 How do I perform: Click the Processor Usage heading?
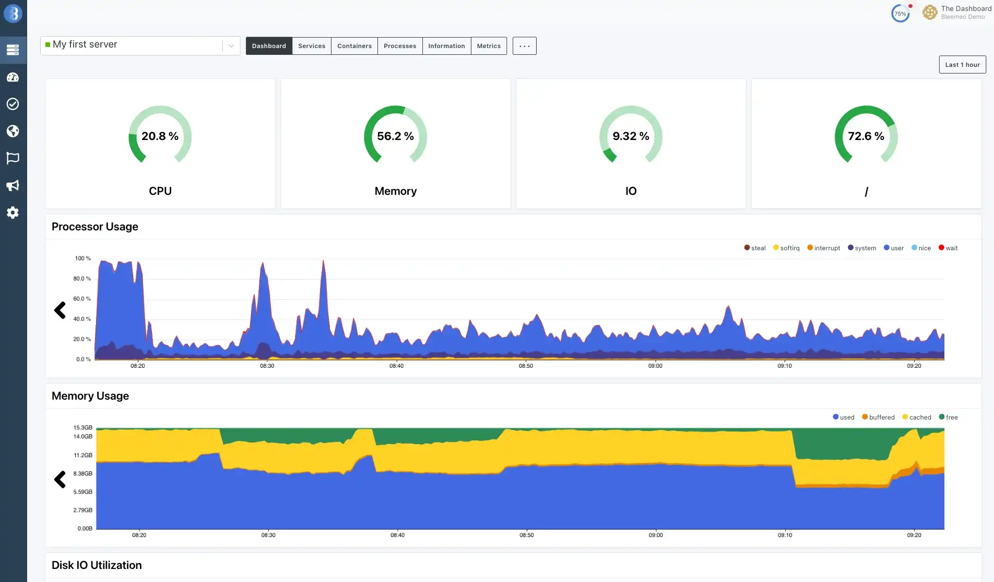(x=95, y=227)
